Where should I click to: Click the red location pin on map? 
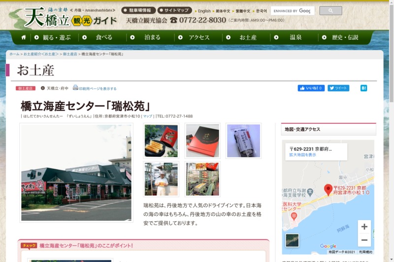[328, 189]
